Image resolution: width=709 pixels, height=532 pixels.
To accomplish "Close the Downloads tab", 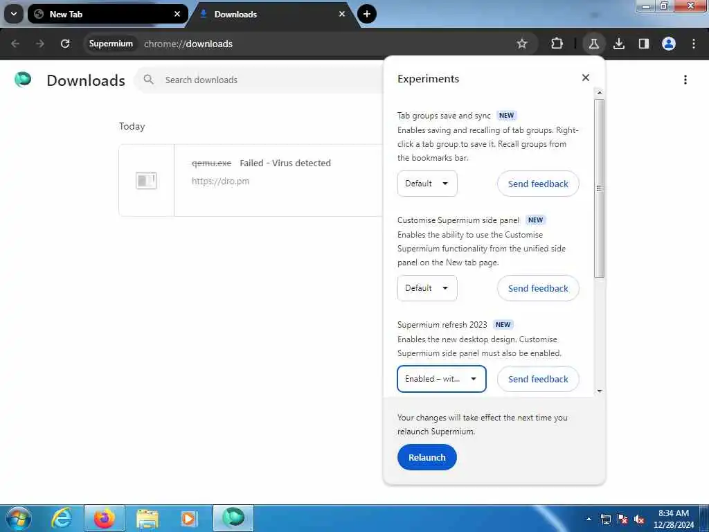I will point(342,14).
